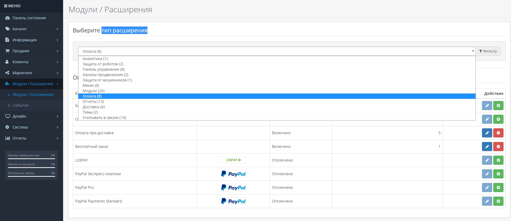511x221 pixels.
Task: Open the extension type dropdown arrow
Action: 473,51
